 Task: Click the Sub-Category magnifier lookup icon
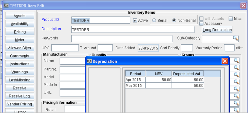coord(236,38)
